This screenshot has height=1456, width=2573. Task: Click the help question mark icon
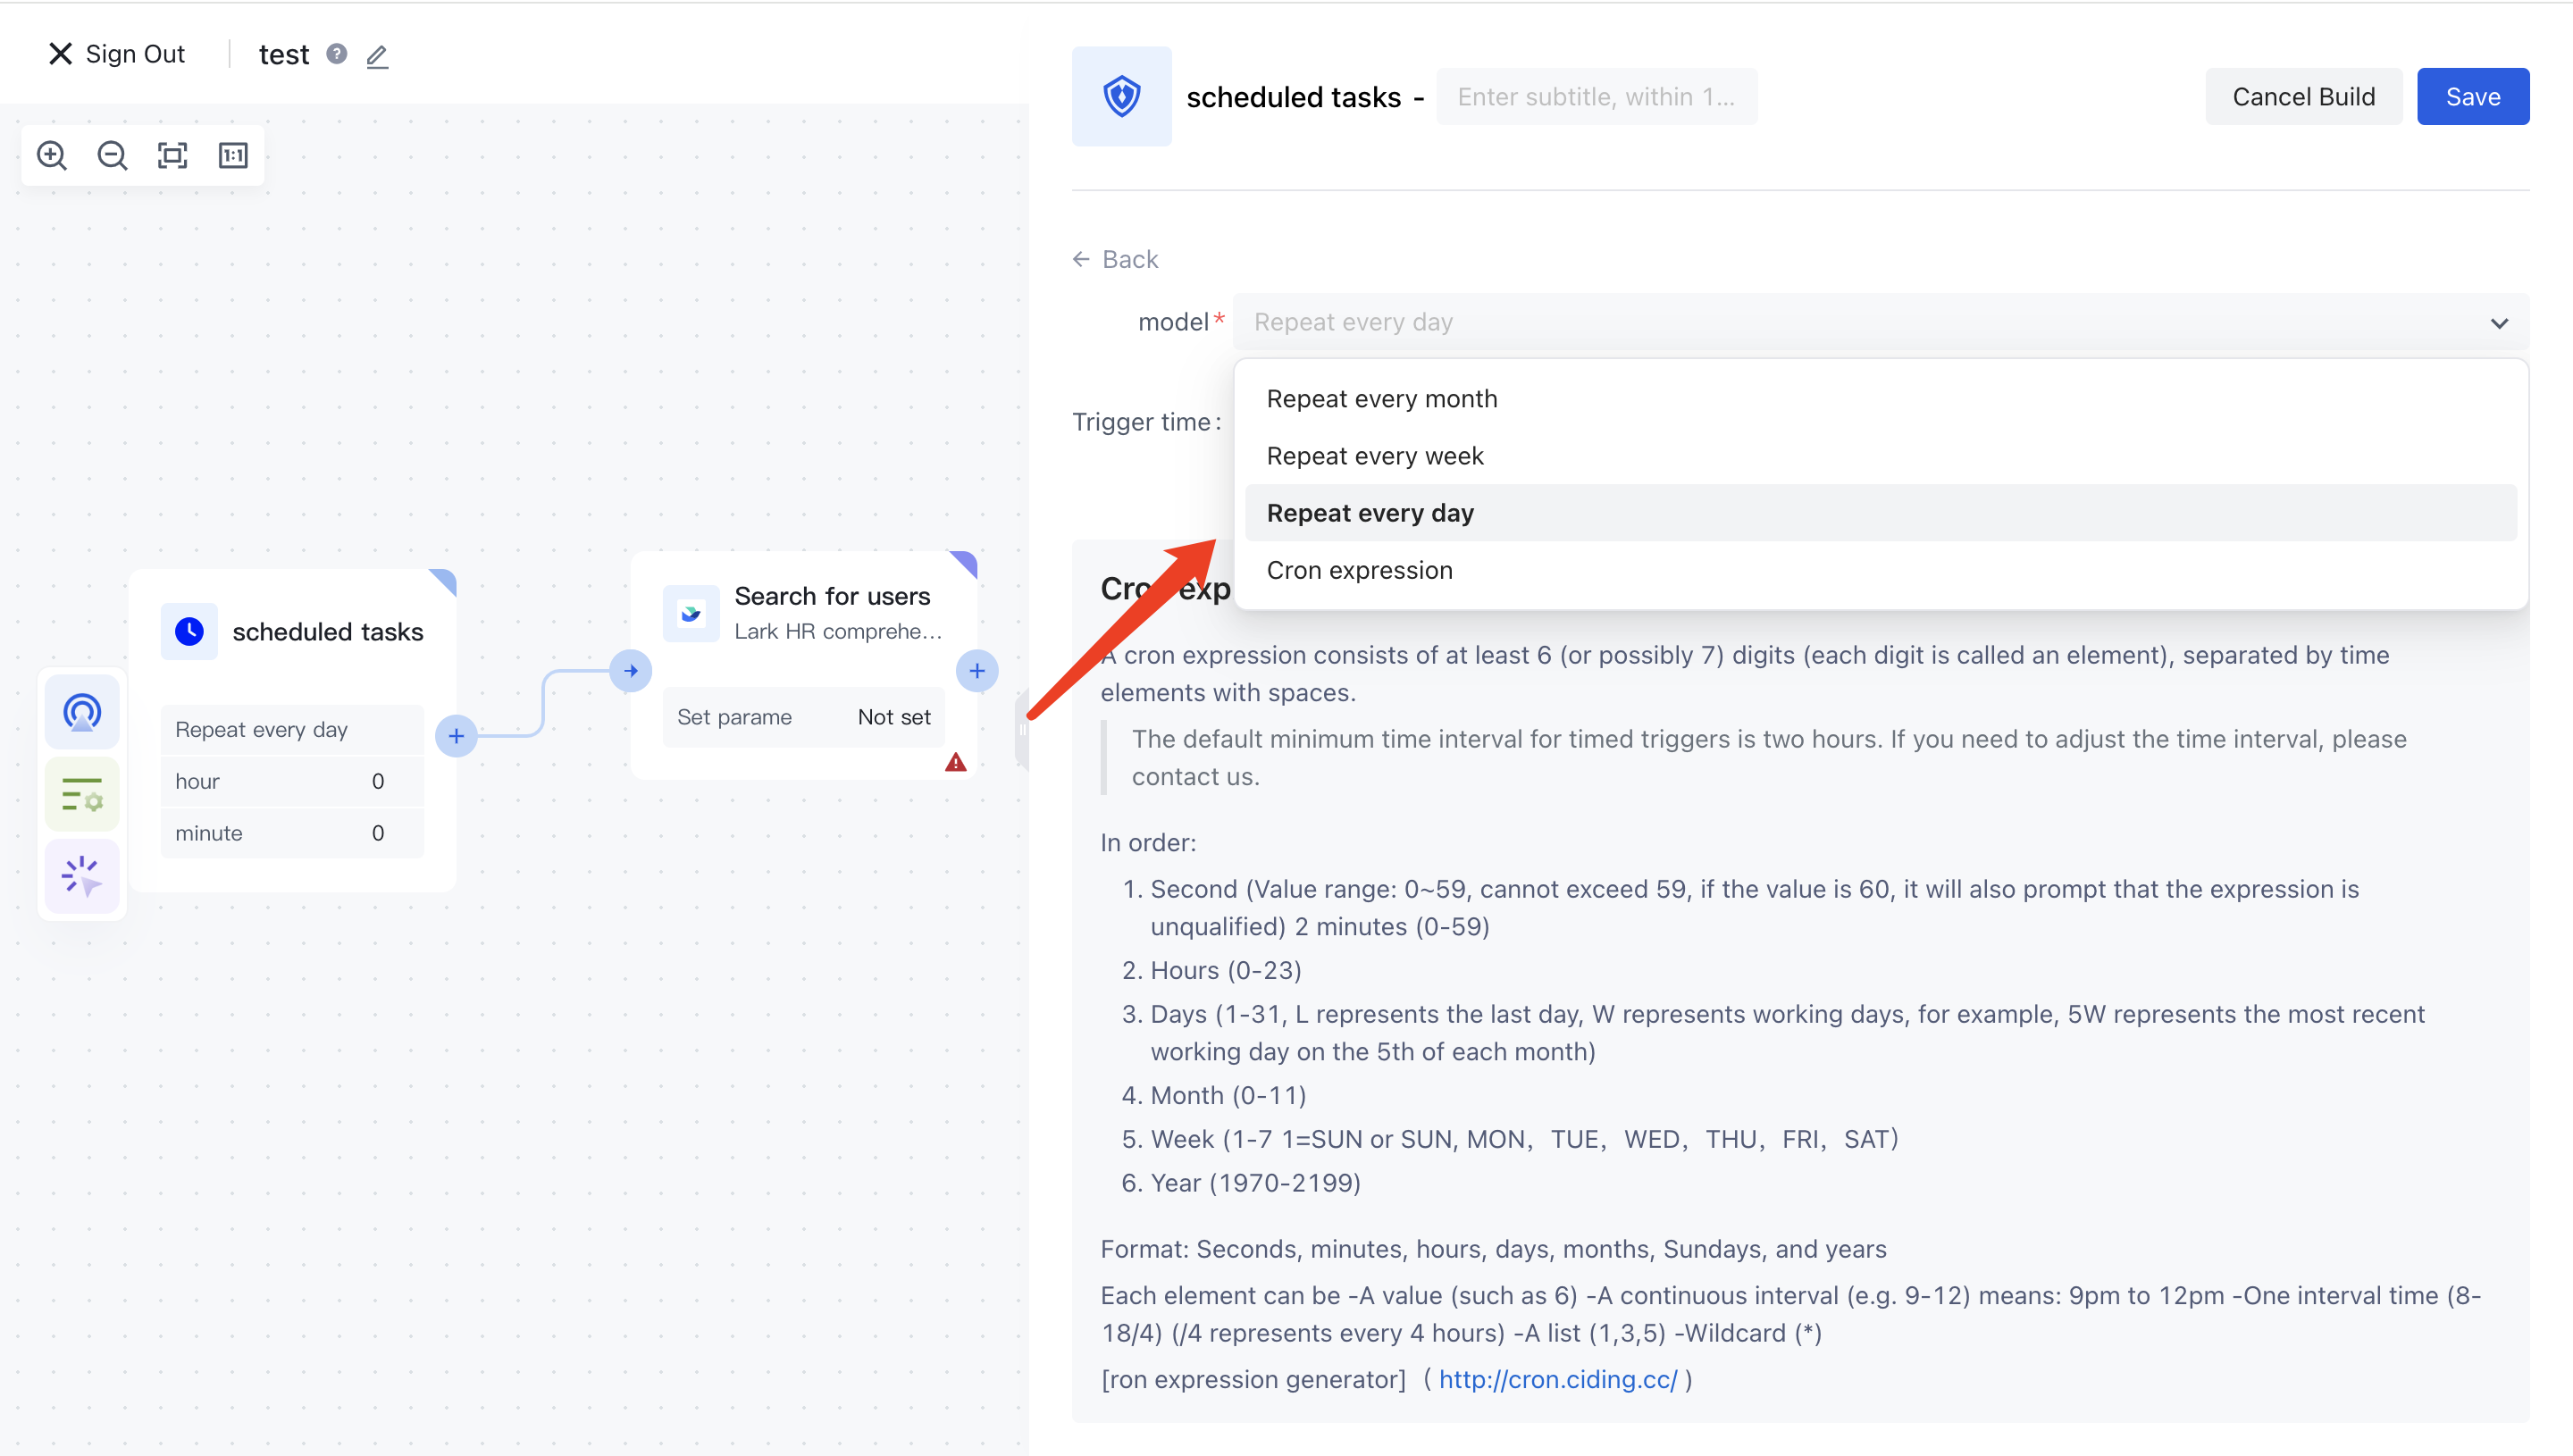[337, 54]
